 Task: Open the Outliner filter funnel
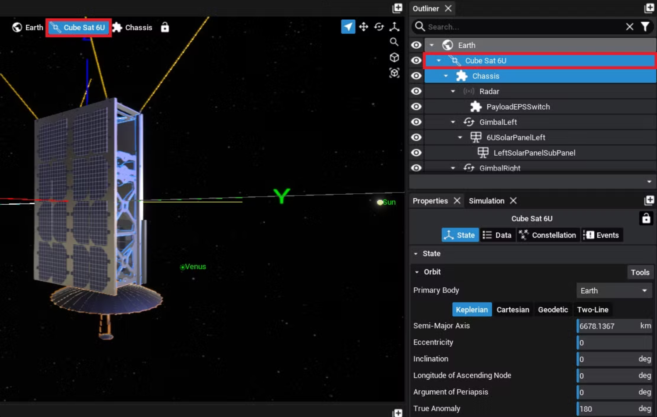645,27
